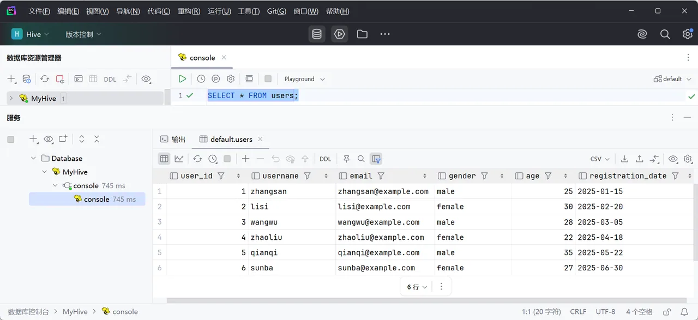The width and height of the screenshot is (698, 320).
Task: Open Search Everywhere magnifier in the title bar
Action: click(665, 34)
